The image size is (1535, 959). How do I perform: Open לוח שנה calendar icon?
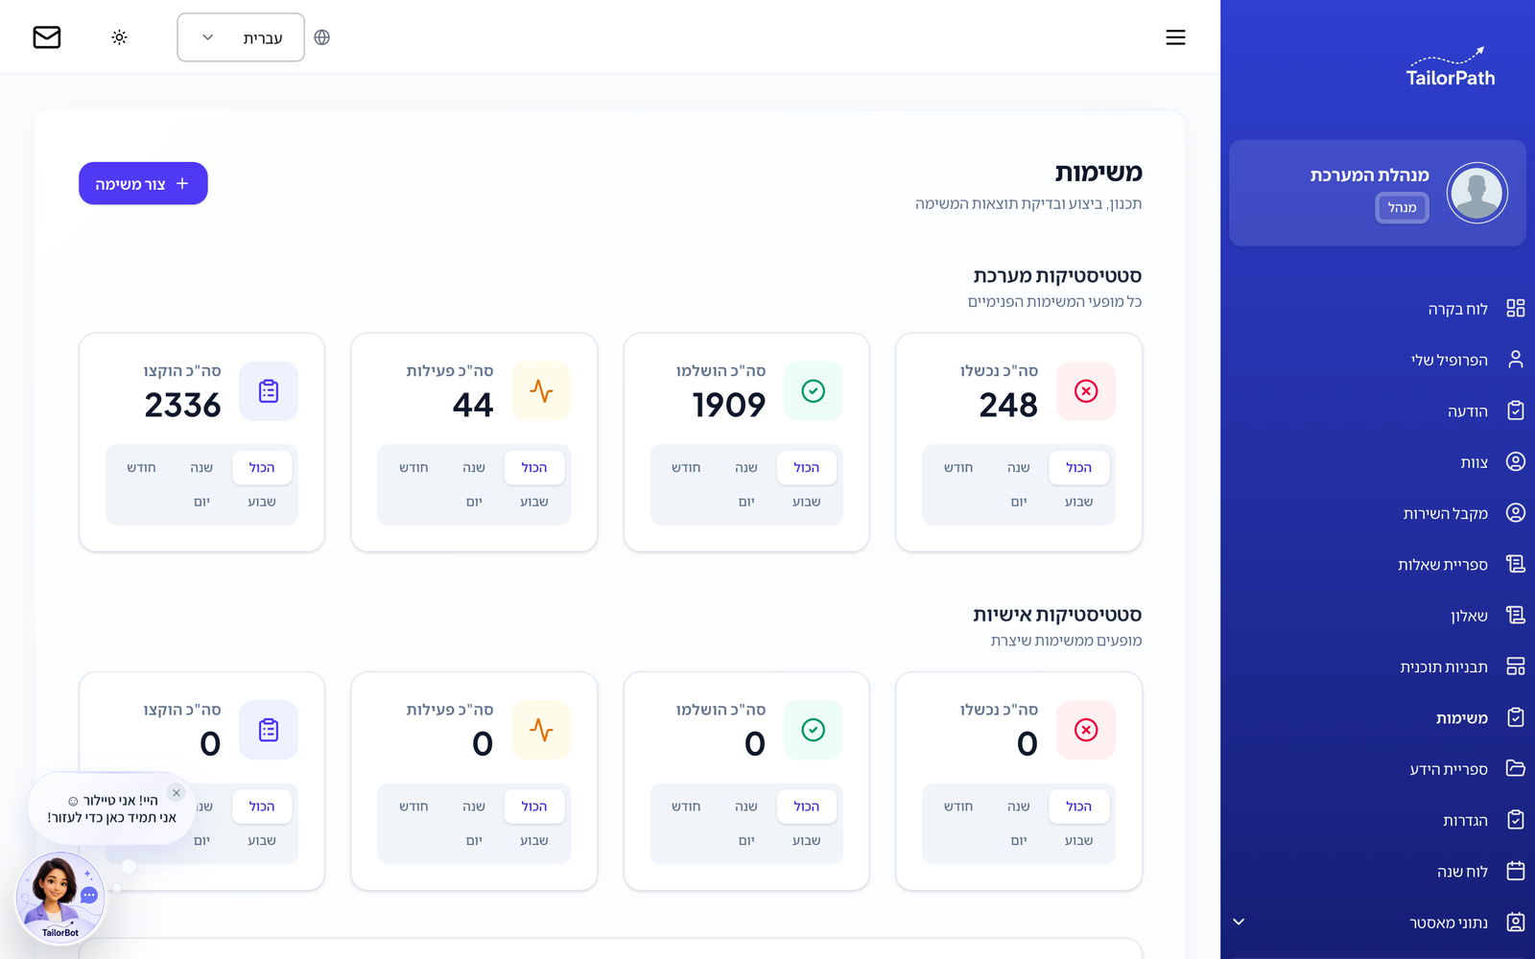tap(1516, 871)
